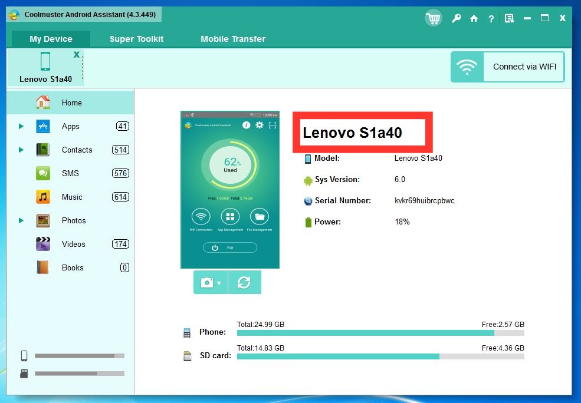Select Home in the sidebar

click(70, 103)
